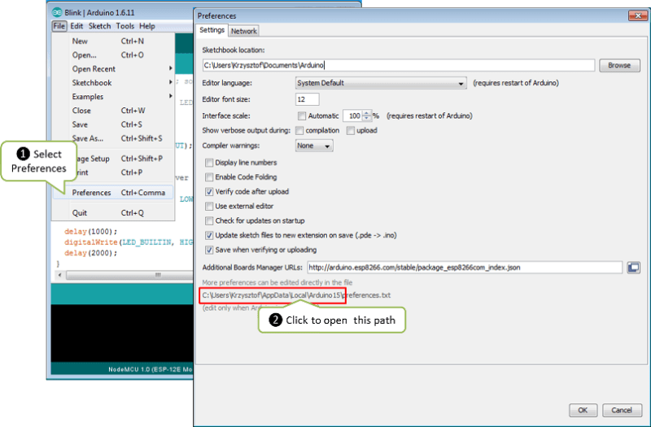Toggle Automatic interface scale checkbox
Image resolution: width=651 pixels, height=427 pixels.
pos(302,116)
